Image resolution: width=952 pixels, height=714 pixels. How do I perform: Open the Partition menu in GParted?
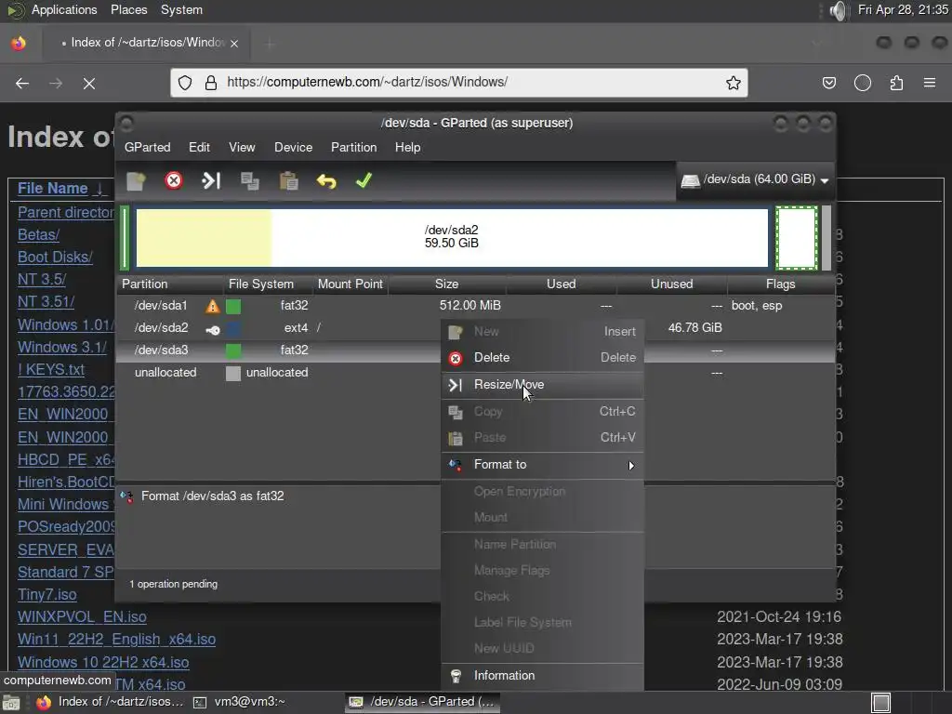coord(354,148)
